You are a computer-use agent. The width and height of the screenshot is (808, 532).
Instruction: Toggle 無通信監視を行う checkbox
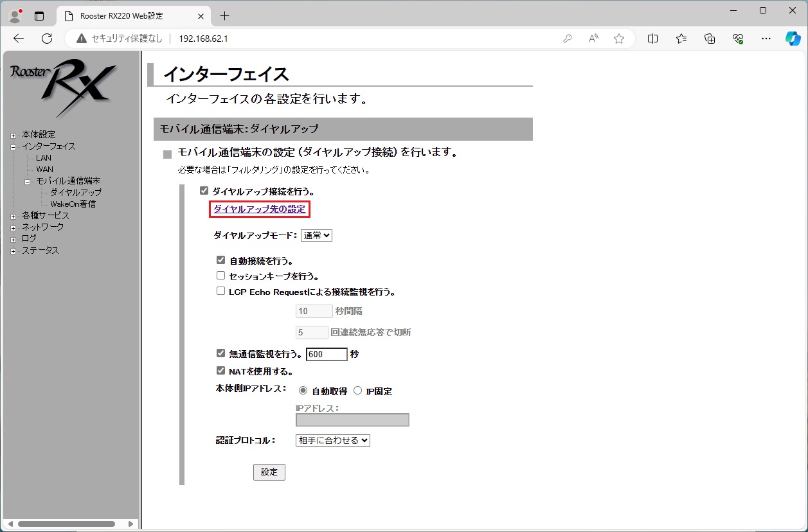[x=220, y=353]
